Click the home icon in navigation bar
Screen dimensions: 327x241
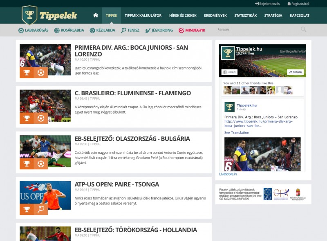point(96,15)
